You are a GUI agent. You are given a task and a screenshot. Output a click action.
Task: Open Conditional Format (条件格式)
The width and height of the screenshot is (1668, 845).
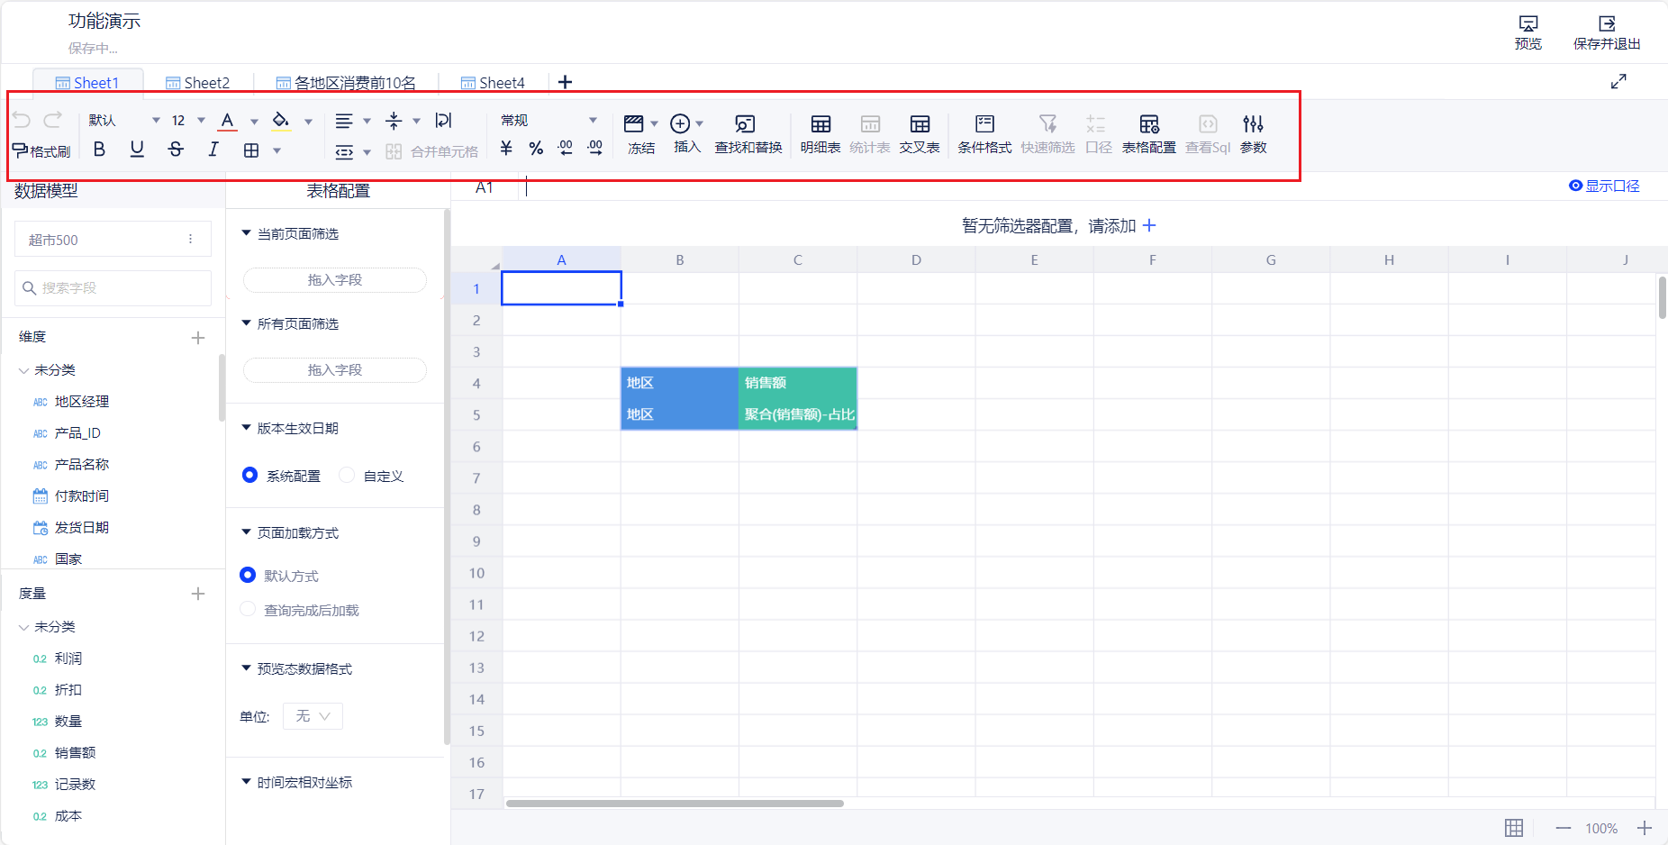[x=984, y=133]
